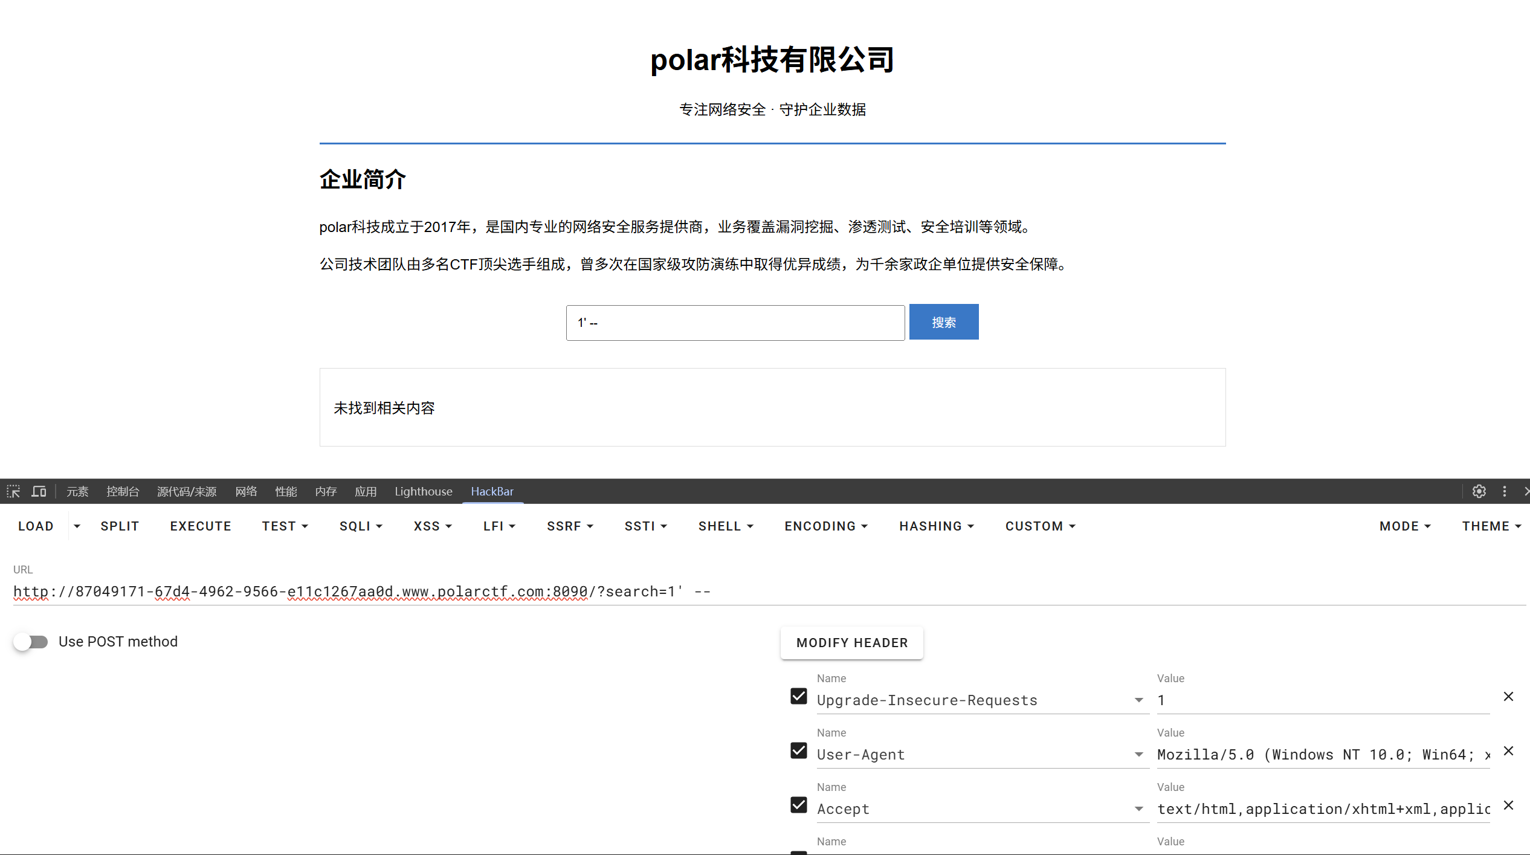Expand the User-Agent name dropdown arrow
This screenshot has height=855, width=1530.
[1138, 755]
